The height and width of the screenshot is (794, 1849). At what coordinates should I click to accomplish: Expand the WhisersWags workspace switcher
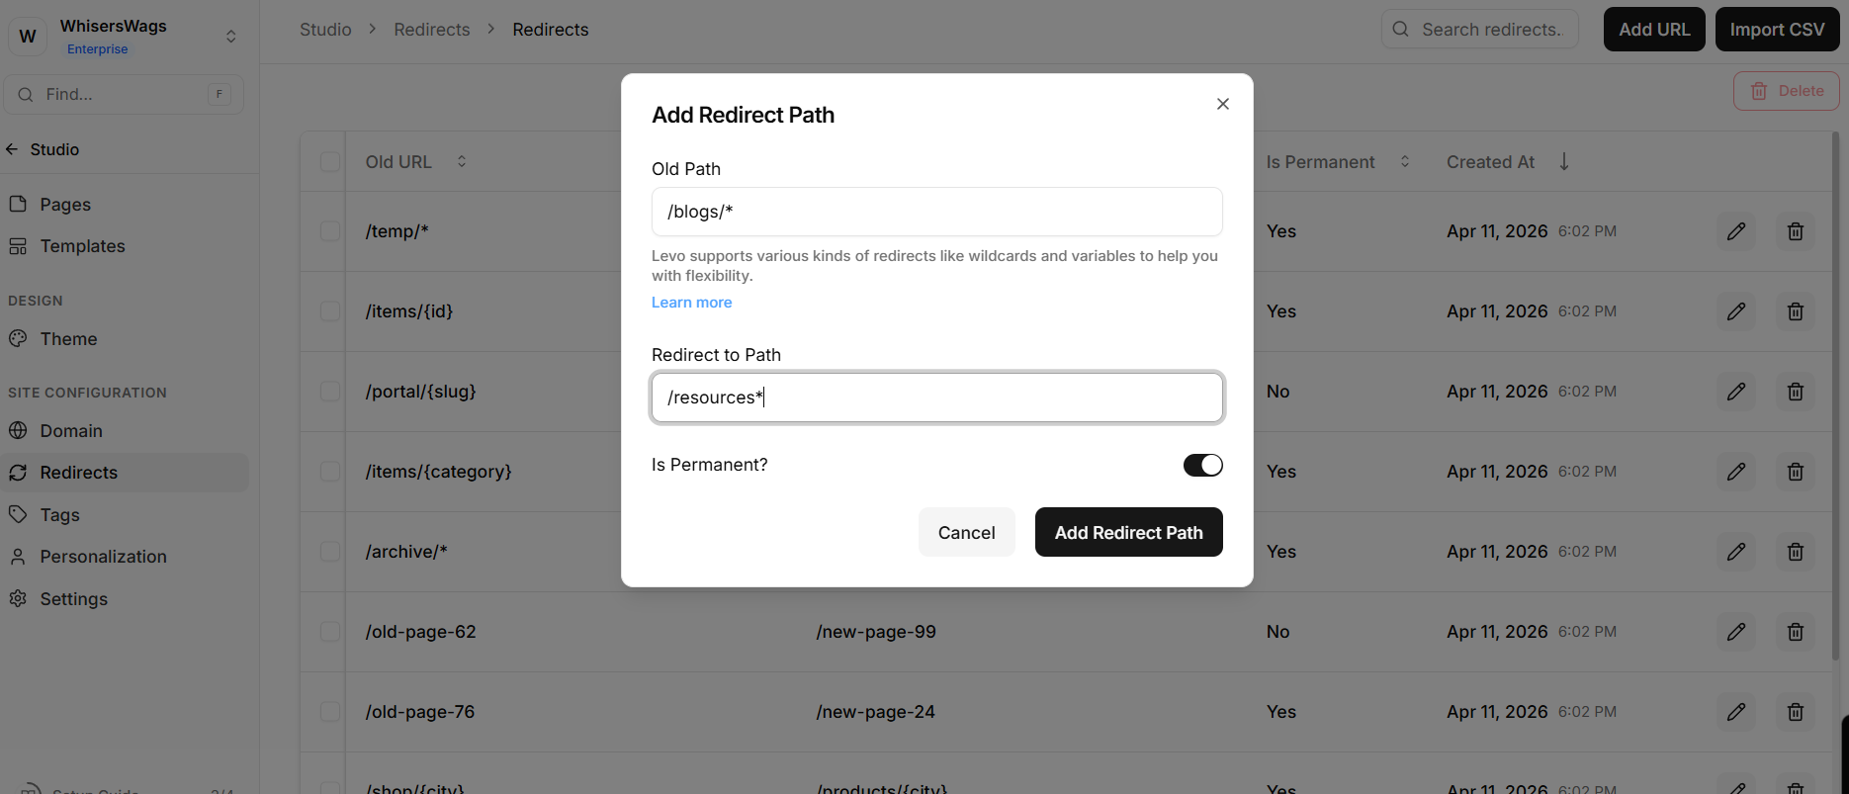click(x=230, y=37)
